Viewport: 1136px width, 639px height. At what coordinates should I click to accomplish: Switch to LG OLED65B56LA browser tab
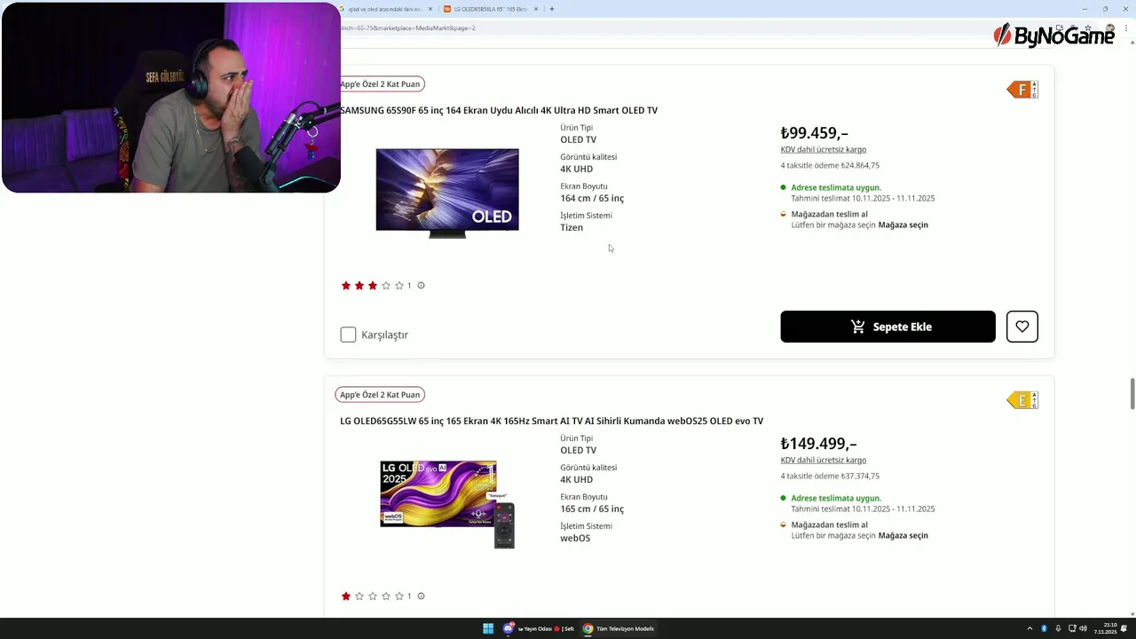click(490, 9)
